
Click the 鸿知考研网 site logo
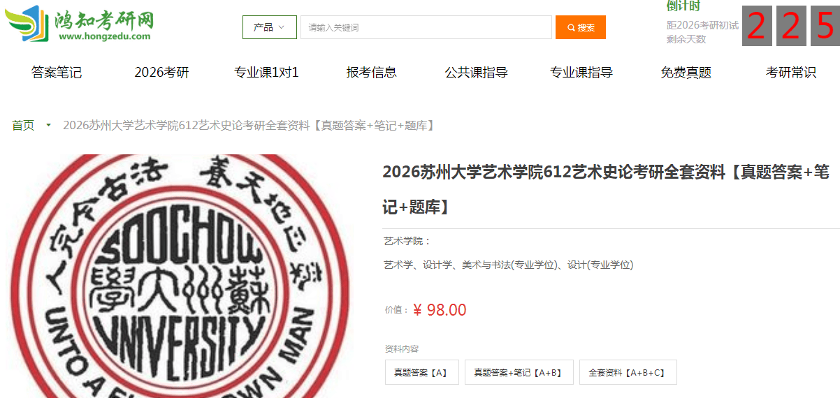point(79,24)
